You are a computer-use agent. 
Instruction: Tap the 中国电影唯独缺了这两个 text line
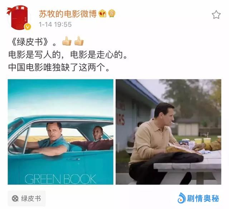click(x=59, y=68)
